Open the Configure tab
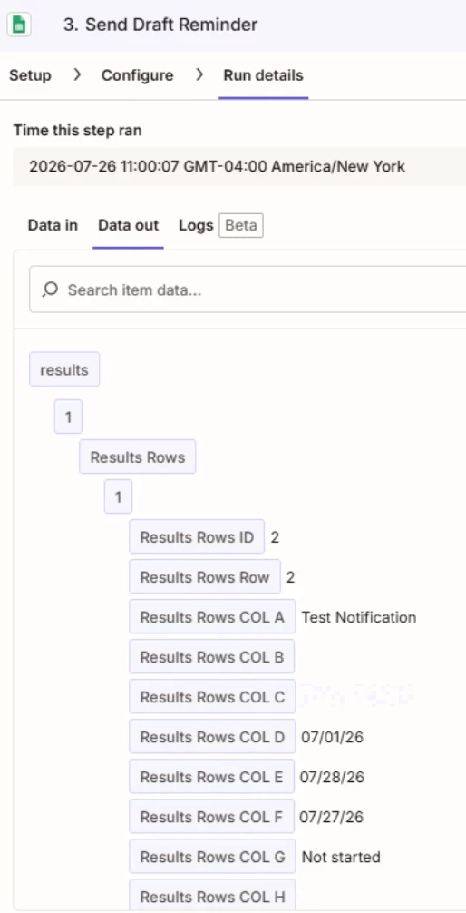The width and height of the screenshot is (466, 913). [137, 75]
